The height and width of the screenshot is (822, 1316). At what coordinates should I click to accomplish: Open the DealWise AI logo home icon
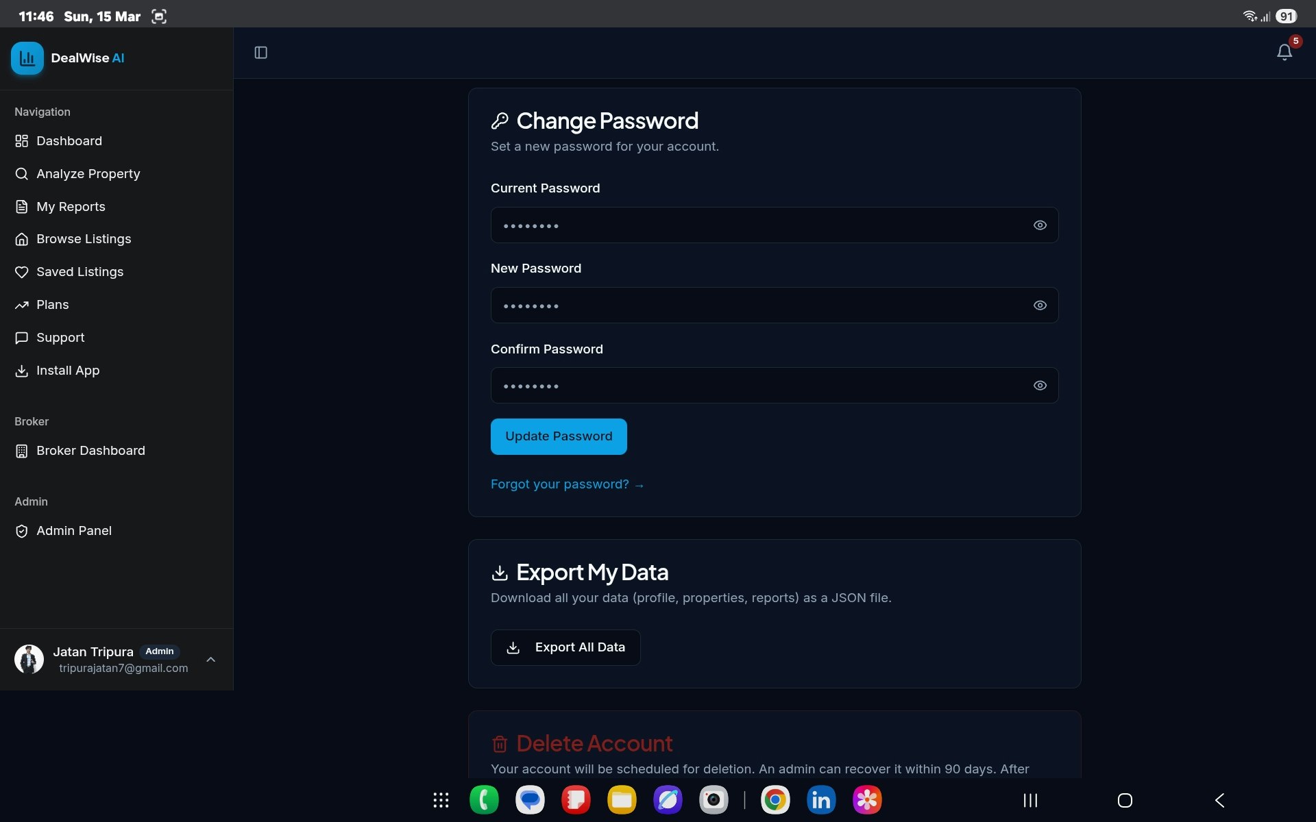pos(27,58)
